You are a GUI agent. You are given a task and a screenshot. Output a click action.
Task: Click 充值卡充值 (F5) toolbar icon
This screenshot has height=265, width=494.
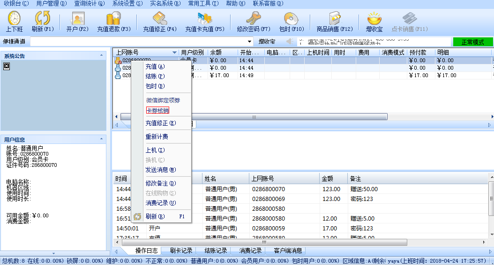(205, 18)
